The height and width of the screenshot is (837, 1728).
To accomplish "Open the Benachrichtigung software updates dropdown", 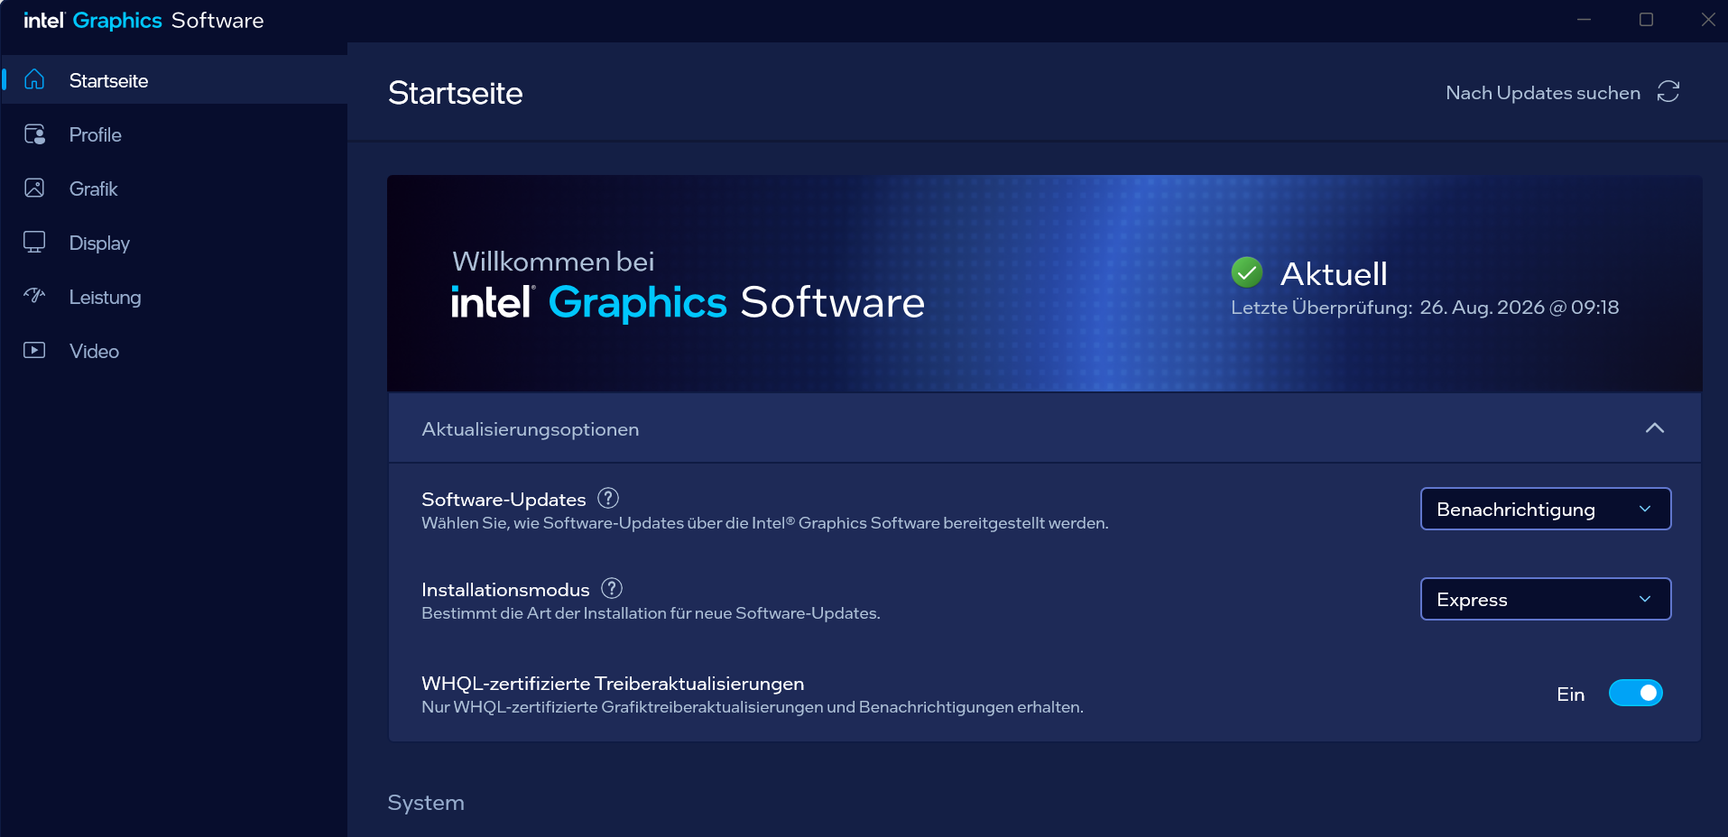I will 1546,509.
